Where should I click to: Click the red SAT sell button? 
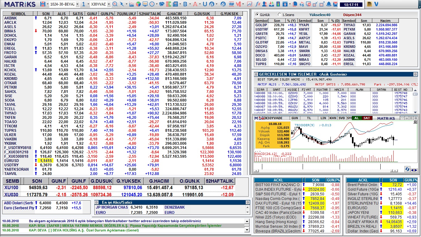coord(367,118)
